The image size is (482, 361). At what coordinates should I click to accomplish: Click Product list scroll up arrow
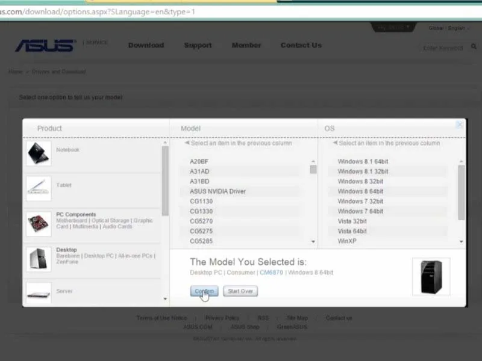coord(165,143)
